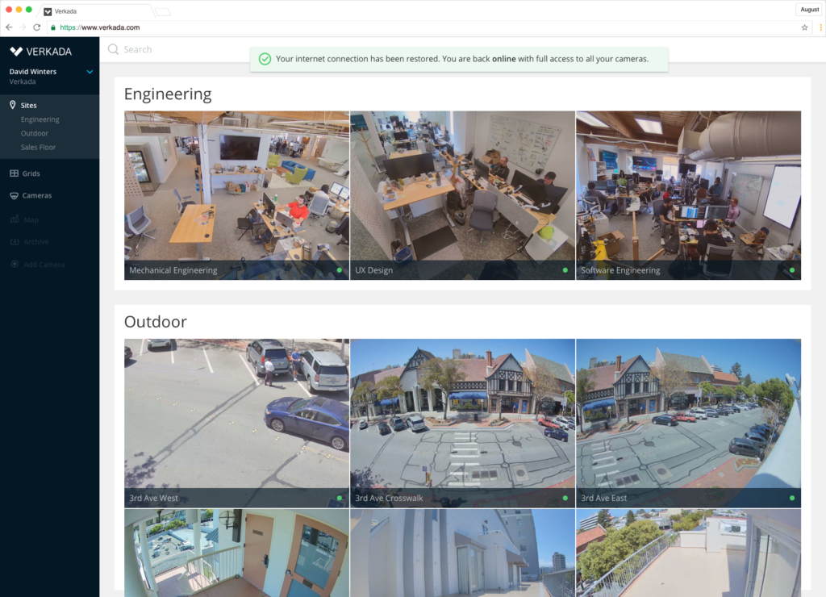Open the browser menu with three dots

coord(820,27)
